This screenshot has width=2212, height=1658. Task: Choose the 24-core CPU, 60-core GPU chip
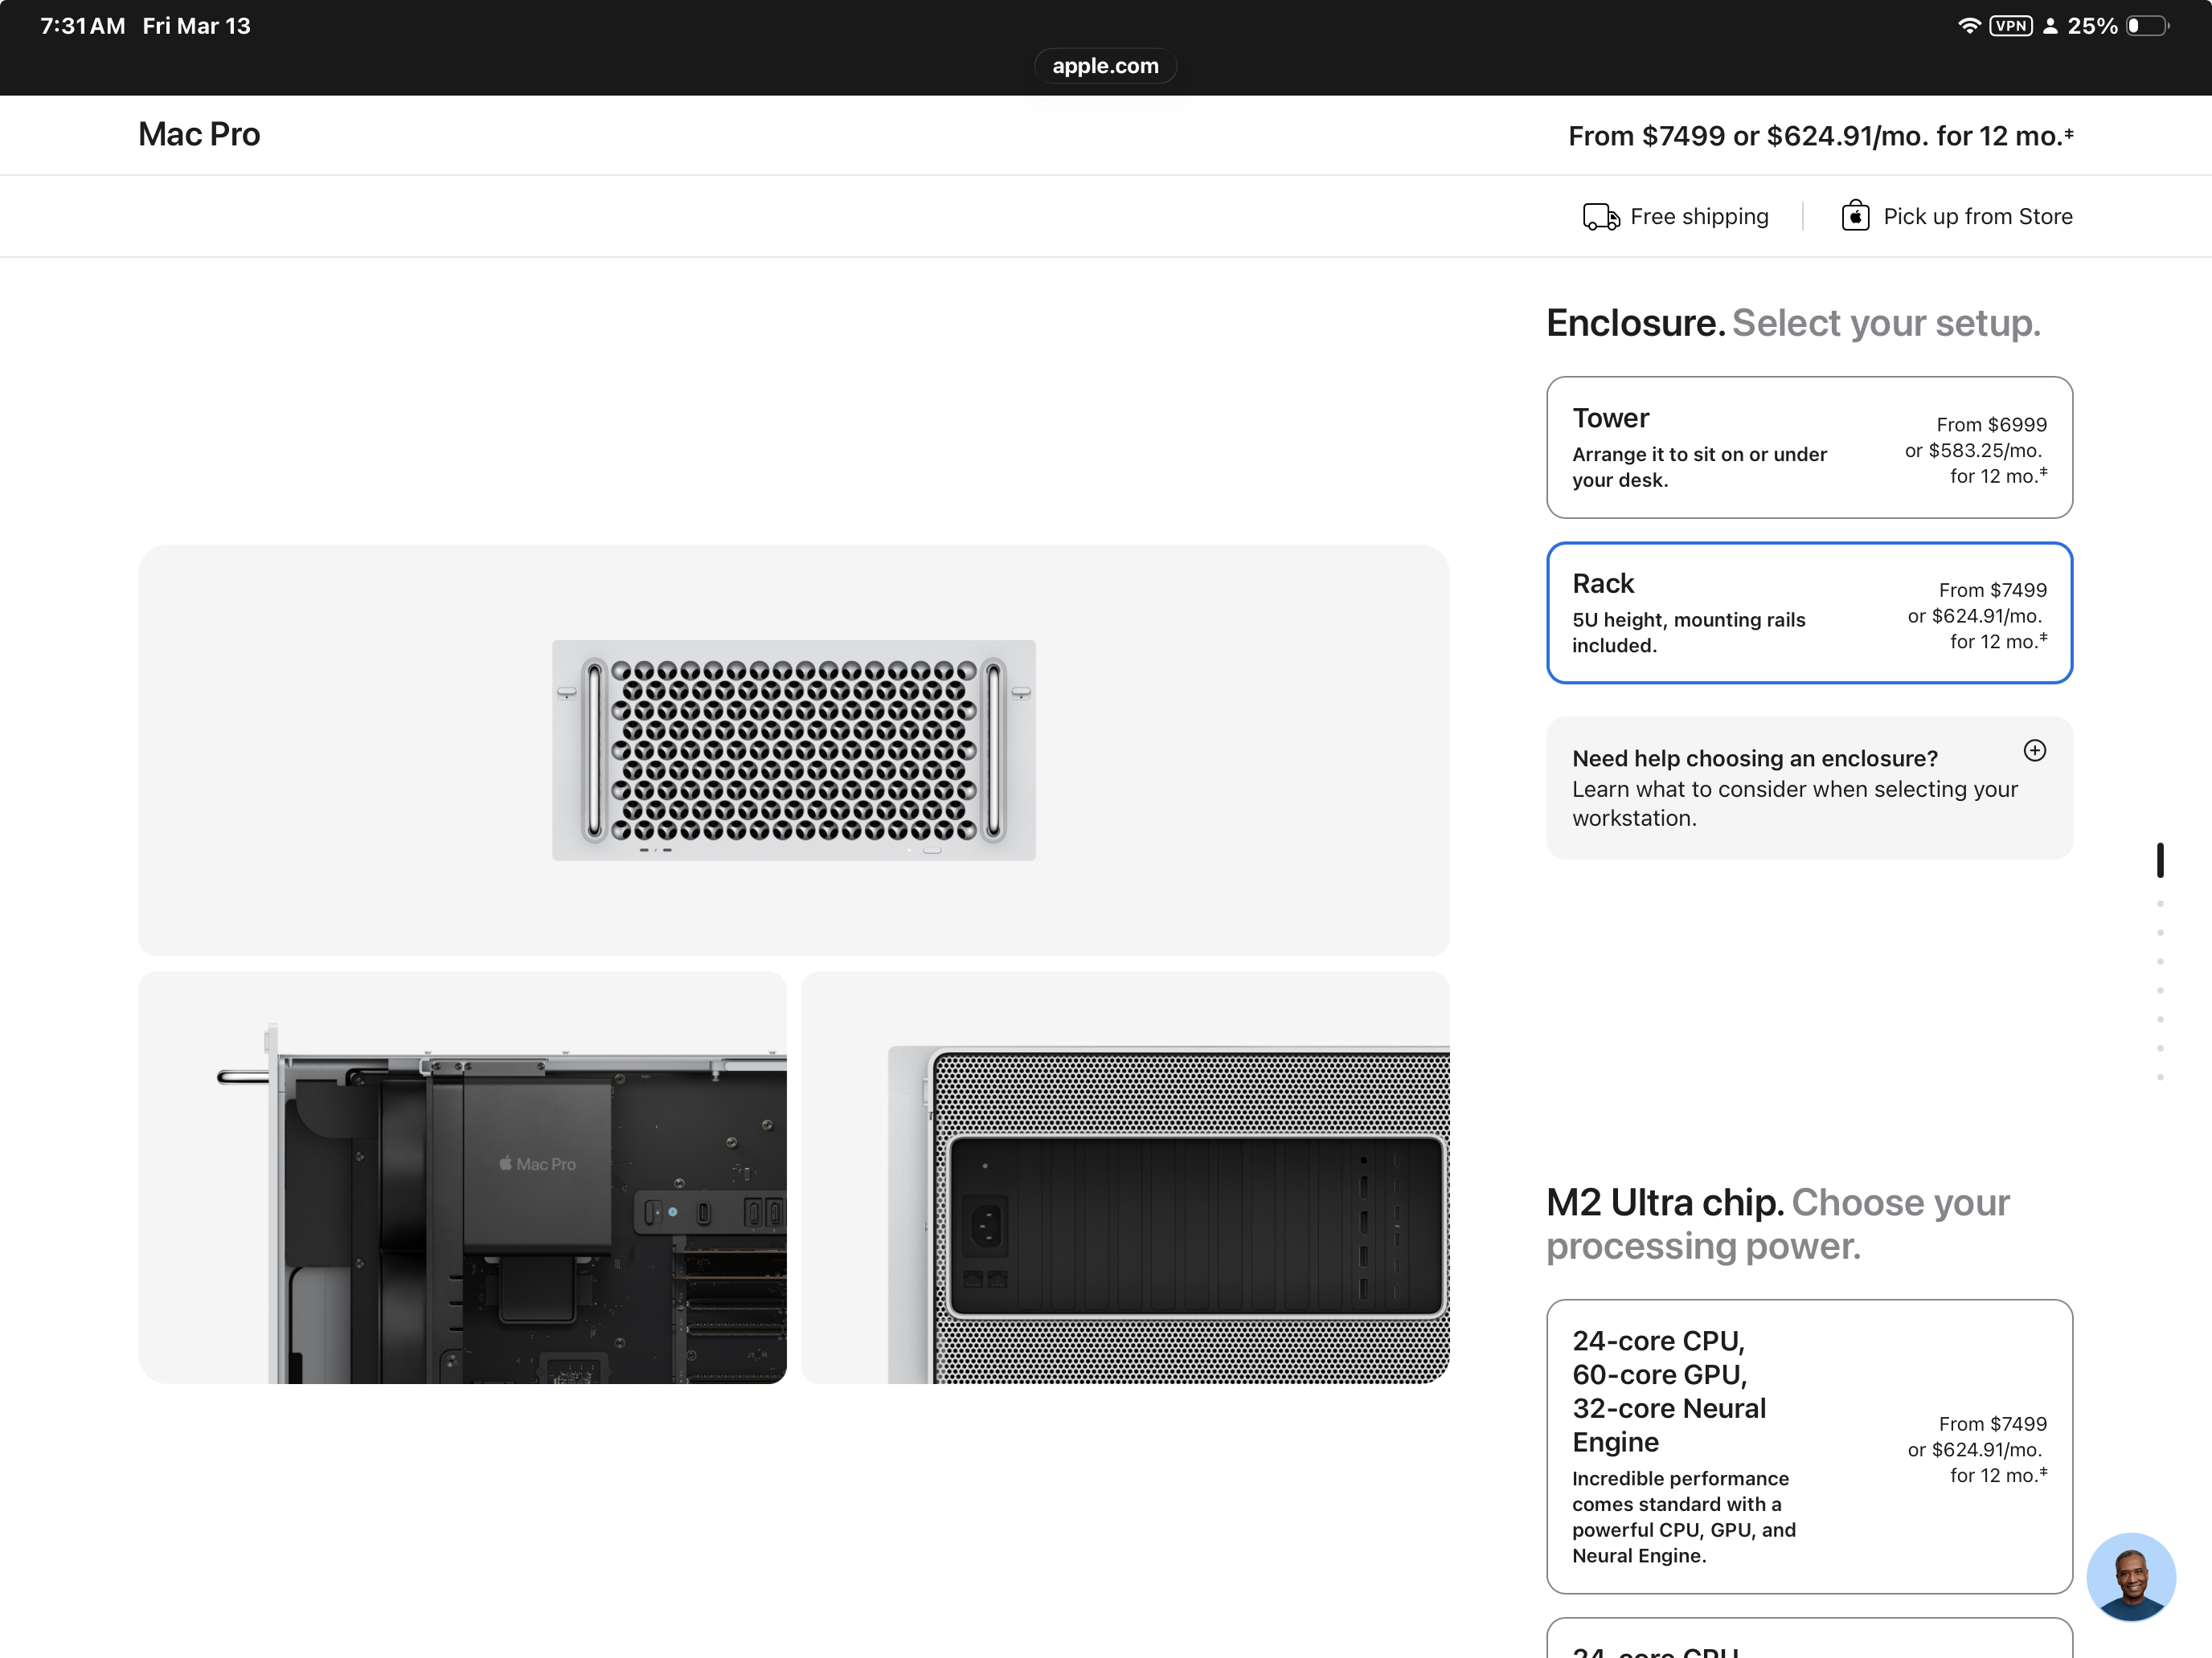point(1808,1445)
